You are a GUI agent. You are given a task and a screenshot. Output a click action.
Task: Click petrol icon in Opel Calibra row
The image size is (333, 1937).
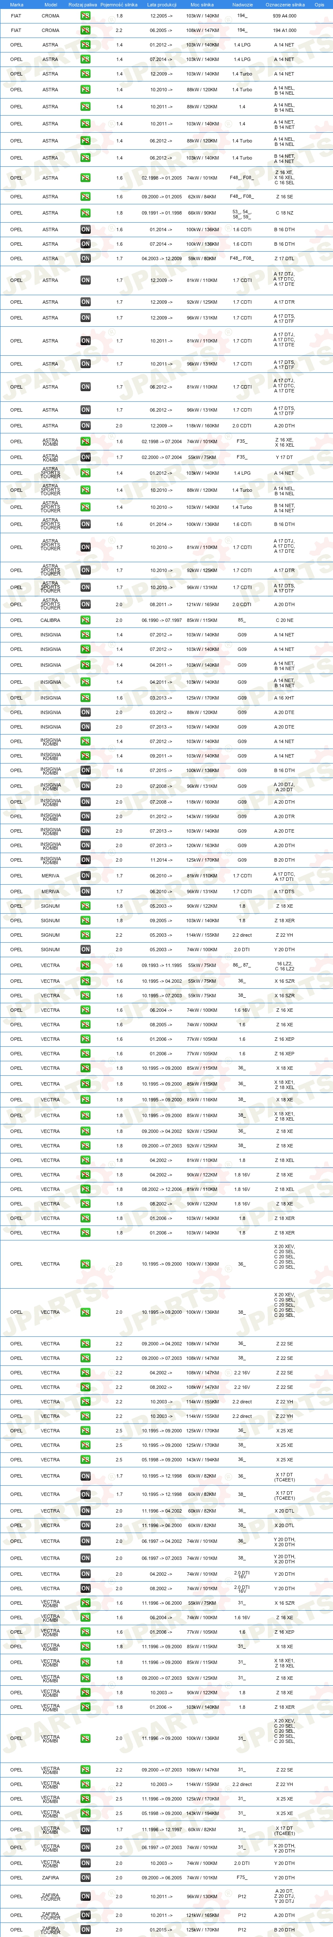86,620
